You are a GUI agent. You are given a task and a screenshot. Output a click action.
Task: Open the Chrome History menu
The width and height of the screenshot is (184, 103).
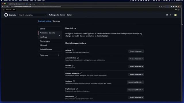[x=20, y=1]
